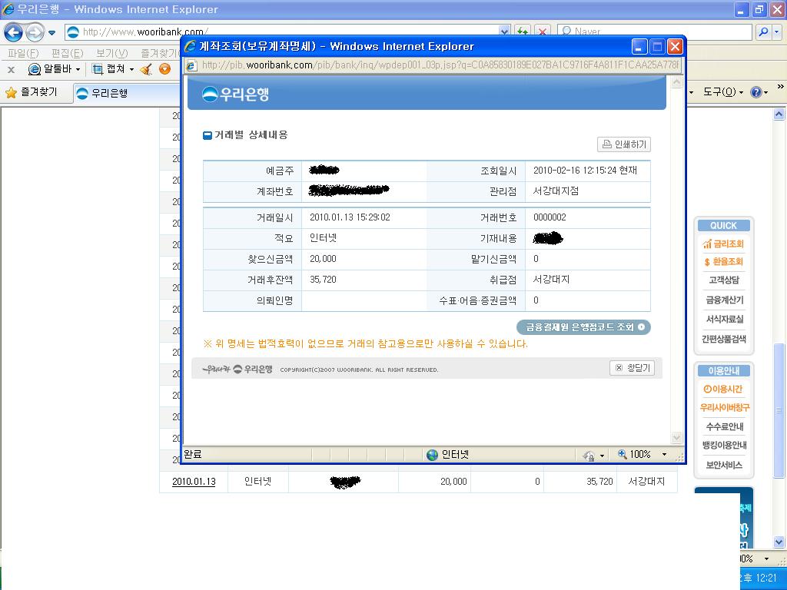This screenshot has width=787, height=590.
Task: Click the IE icon in the popup title bar
Action: point(191,47)
